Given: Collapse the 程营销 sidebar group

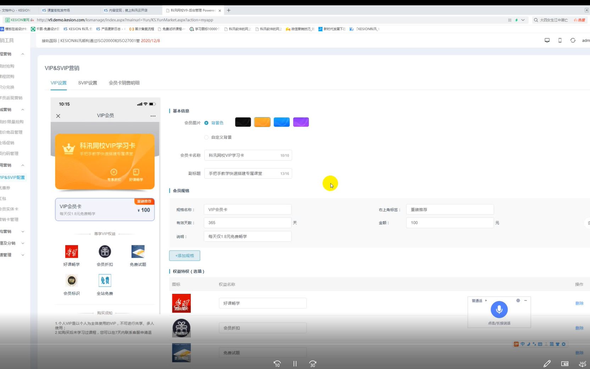Looking at the screenshot, I should (x=23, y=54).
